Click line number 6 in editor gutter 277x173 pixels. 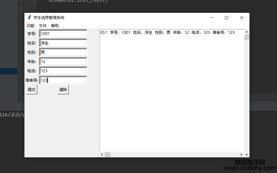click(x=21, y=8)
